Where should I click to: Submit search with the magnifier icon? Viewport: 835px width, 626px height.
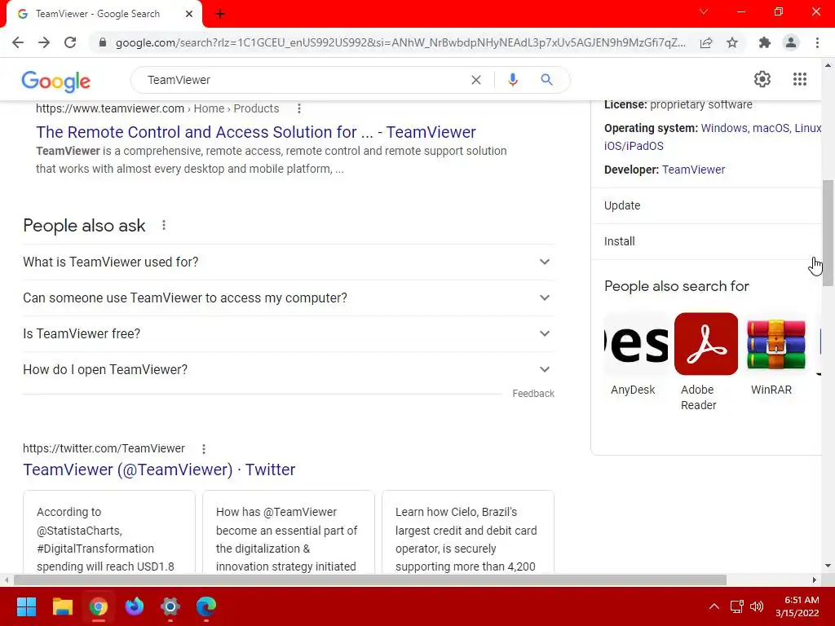tap(546, 80)
